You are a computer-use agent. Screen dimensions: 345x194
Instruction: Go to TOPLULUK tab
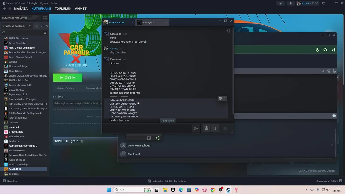pos(63,9)
